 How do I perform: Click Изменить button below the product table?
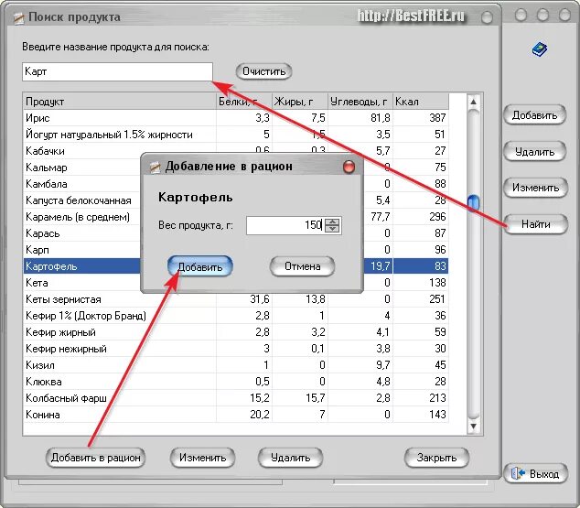click(x=203, y=458)
